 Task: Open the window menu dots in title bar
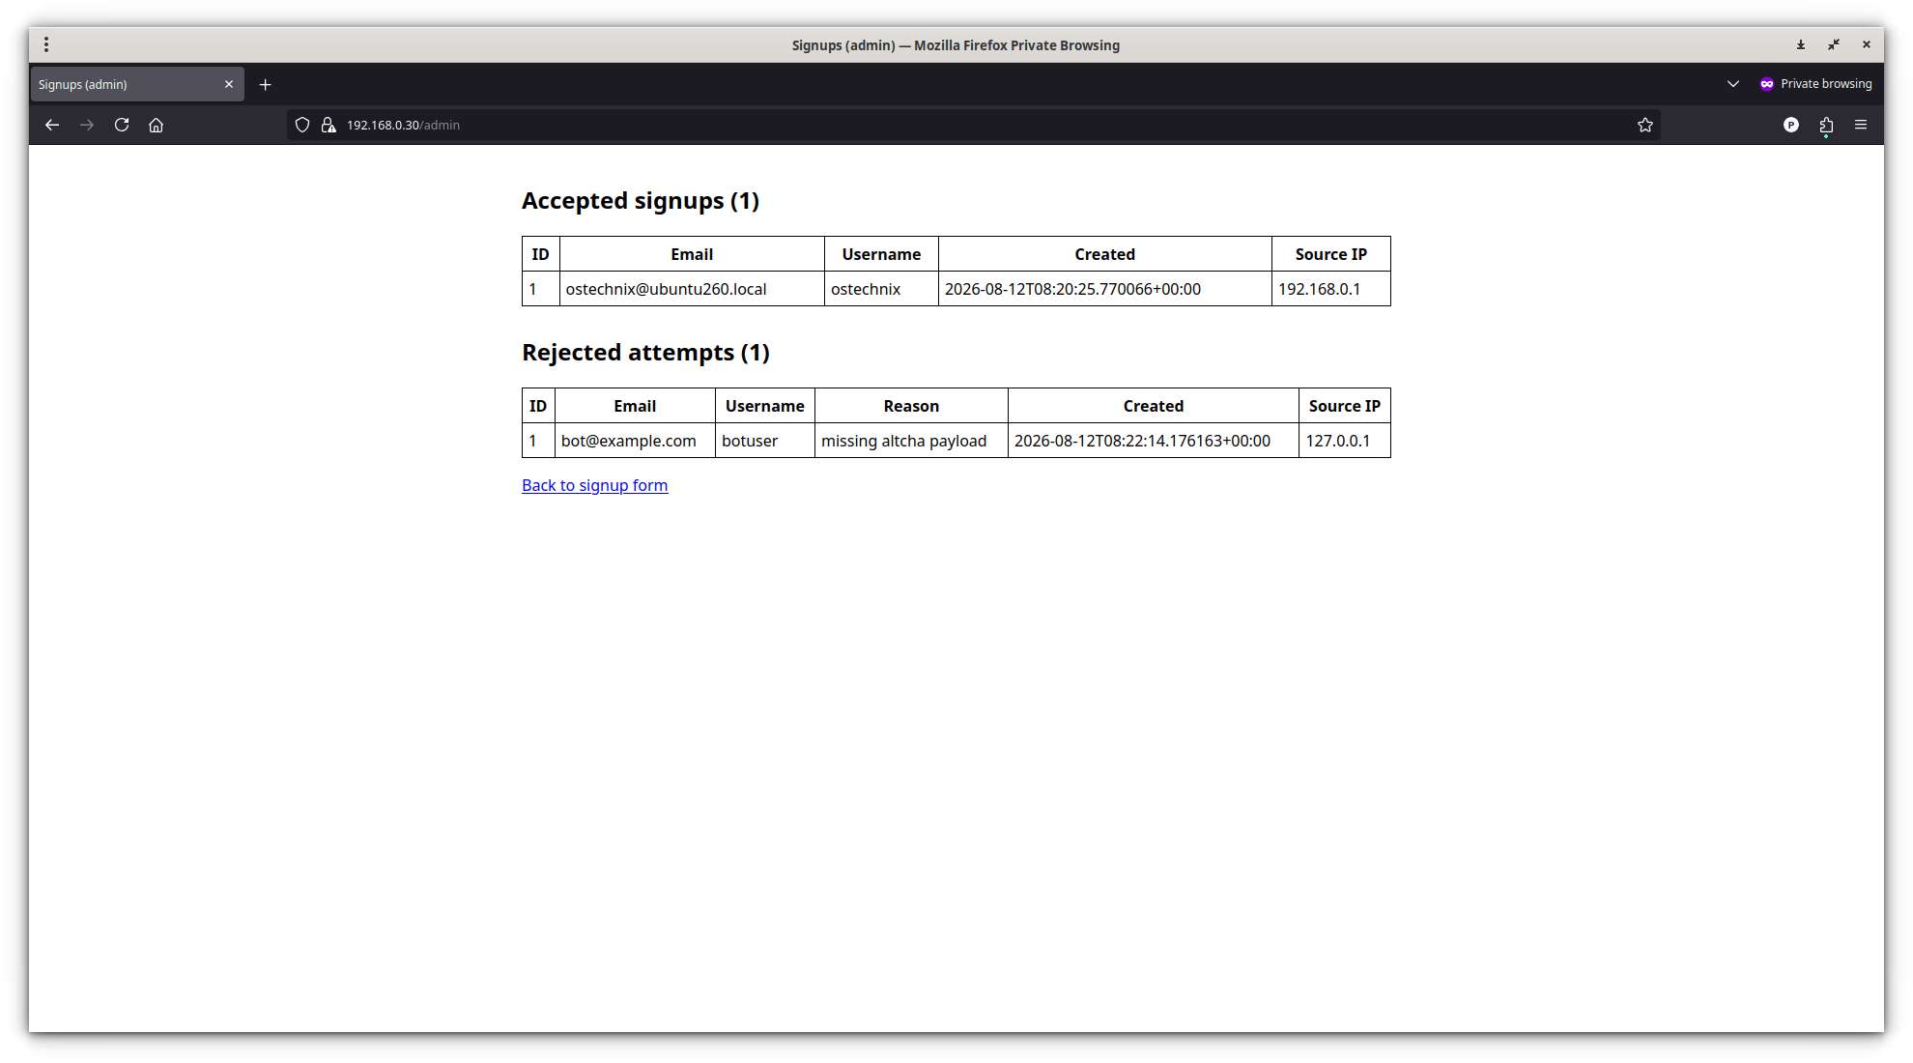(46, 44)
